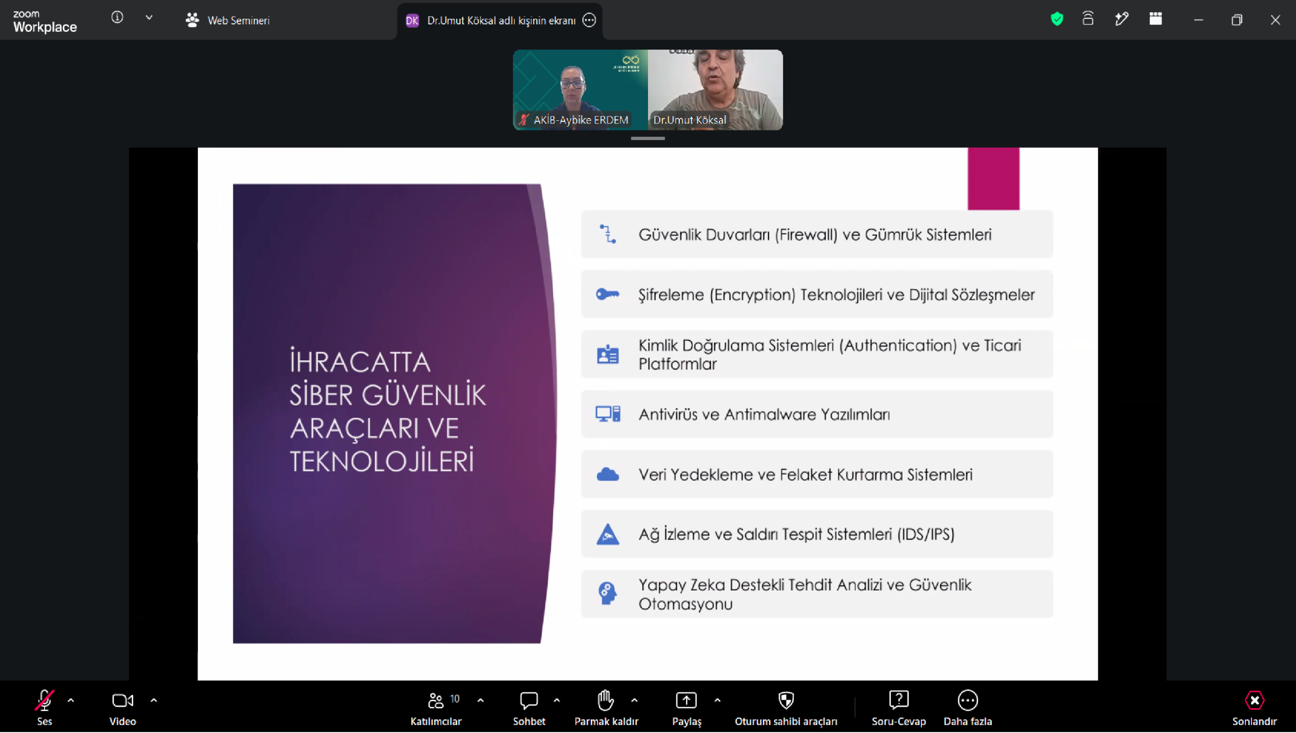Select AKİB-Aybike ERDEM video thumbnail

[x=580, y=90]
